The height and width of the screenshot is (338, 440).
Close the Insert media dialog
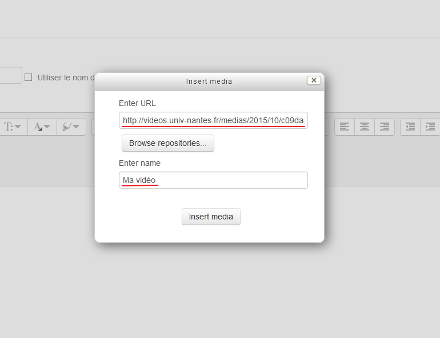314,80
